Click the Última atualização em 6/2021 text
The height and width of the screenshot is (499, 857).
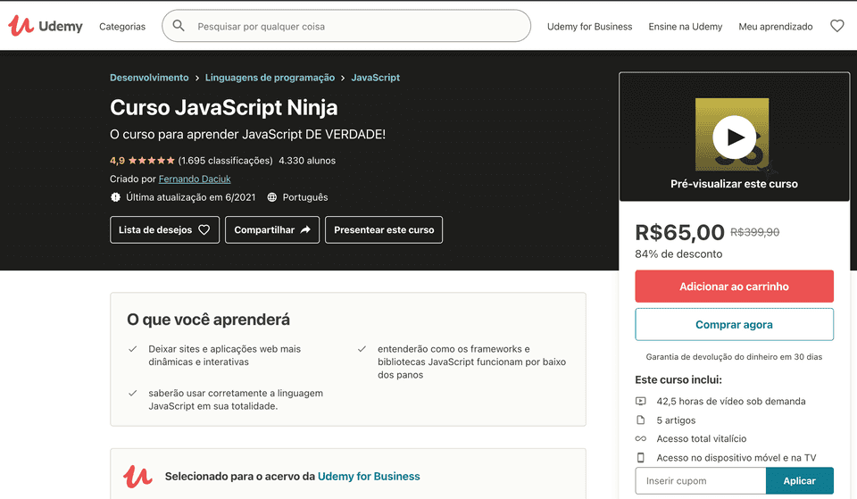[x=191, y=197]
